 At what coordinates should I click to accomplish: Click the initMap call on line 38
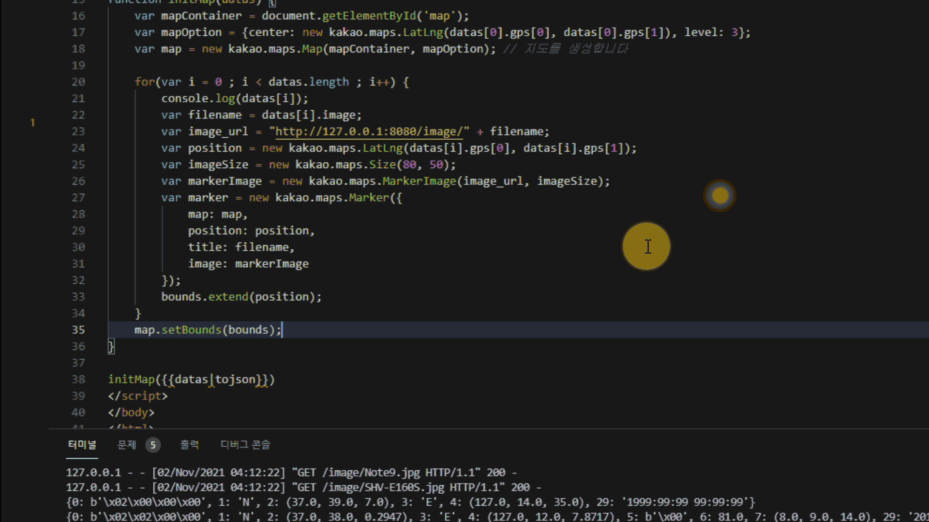point(131,379)
